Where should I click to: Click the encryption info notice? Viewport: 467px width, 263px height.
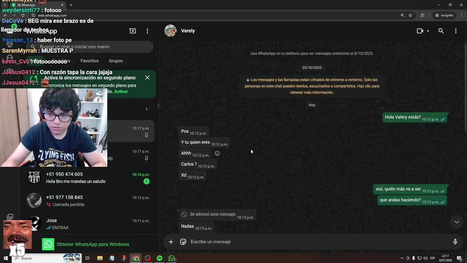click(312, 86)
